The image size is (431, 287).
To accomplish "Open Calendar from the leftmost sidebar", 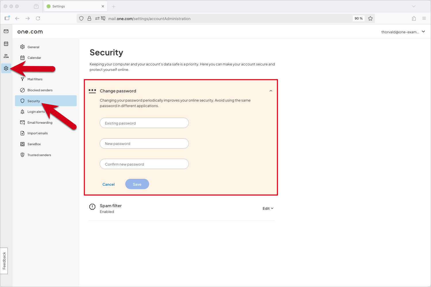I will pos(6,44).
